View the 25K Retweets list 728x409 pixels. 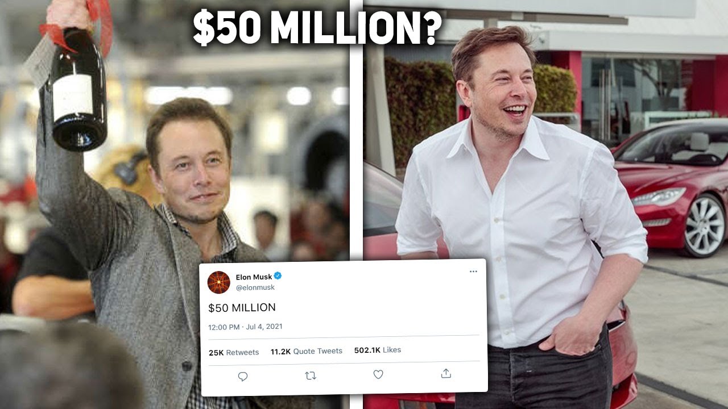[234, 353]
